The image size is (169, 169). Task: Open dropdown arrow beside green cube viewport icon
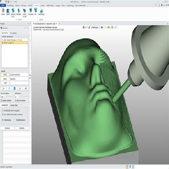[114, 27]
